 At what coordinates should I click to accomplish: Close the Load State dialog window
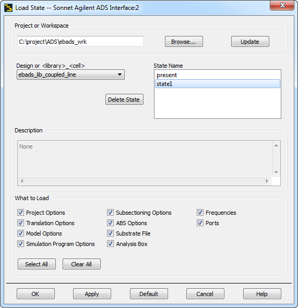282,5
